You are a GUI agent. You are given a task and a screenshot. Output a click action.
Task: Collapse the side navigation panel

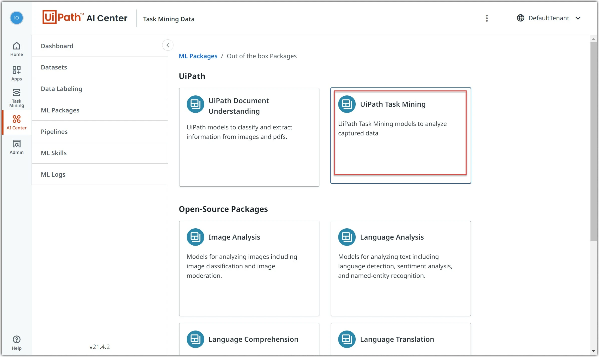[168, 45]
